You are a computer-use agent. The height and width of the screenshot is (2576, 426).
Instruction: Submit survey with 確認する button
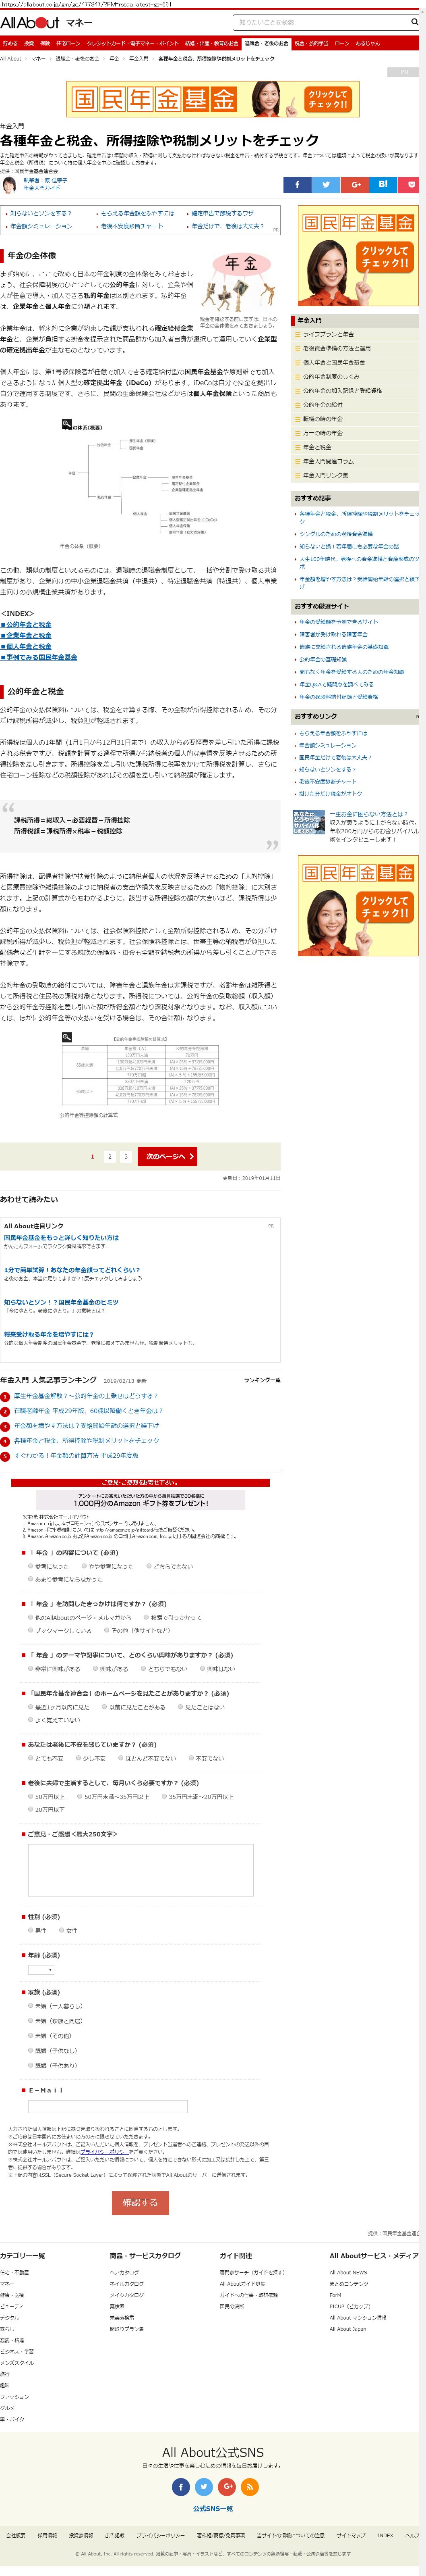140,2203
